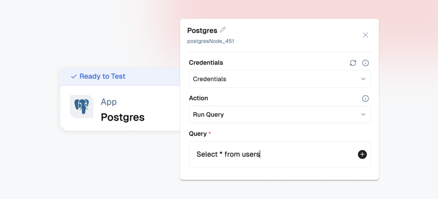Open the Credentials info tooltip icon
438x199 pixels.
pos(365,63)
